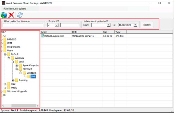Click the Size in KB value field
The image size is (174, 113).
(x=69, y=25)
